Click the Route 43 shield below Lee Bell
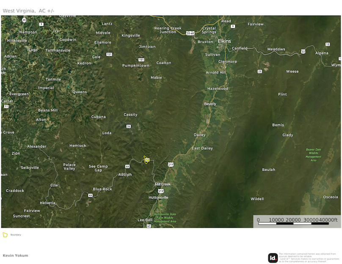Screen dimensions: 342x264 click(x=149, y=226)
